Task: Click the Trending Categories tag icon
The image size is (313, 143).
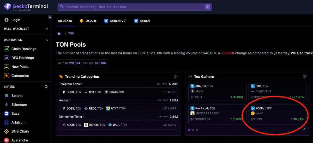Action: pos(61,77)
